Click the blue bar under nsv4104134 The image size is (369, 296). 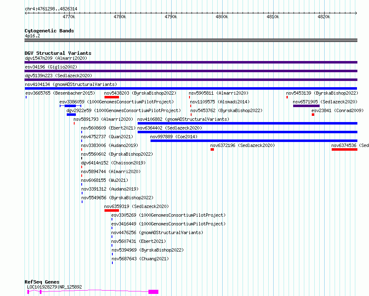coord(191,88)
